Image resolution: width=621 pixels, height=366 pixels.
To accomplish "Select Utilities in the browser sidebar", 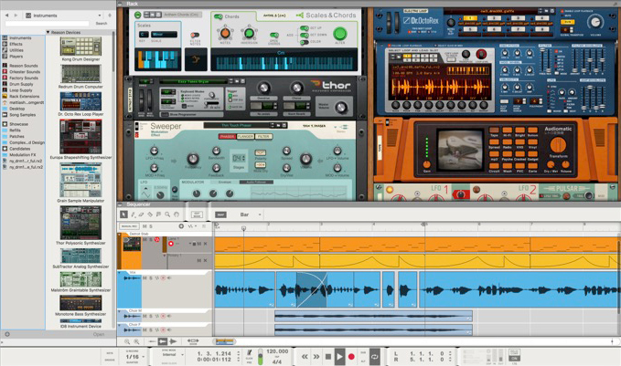I will click(x=16, y=50).
